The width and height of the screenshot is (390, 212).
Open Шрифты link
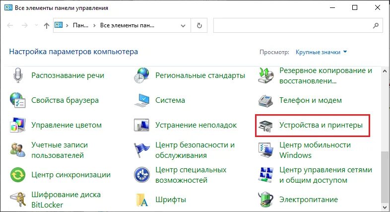point(171,200)
